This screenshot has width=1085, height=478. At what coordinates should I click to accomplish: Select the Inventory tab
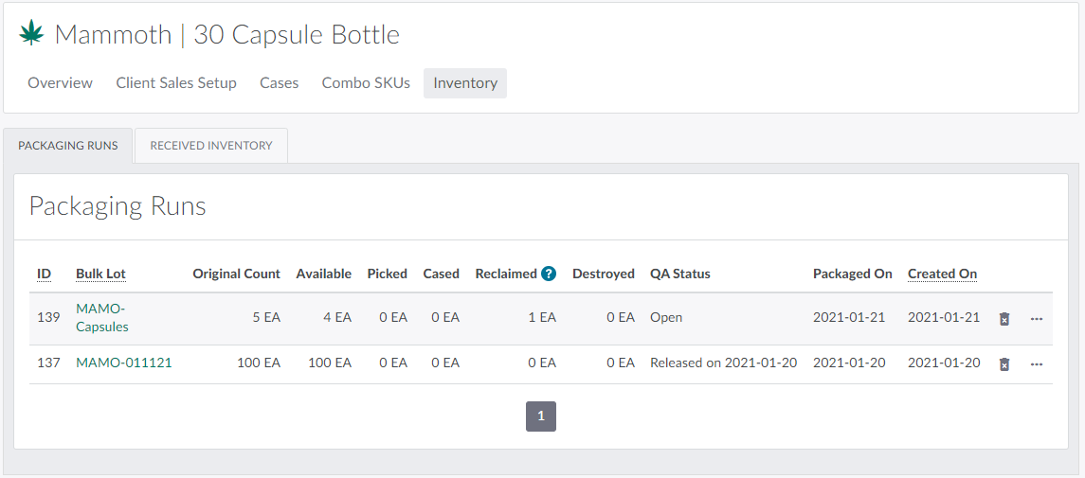(x=465, y=83)
